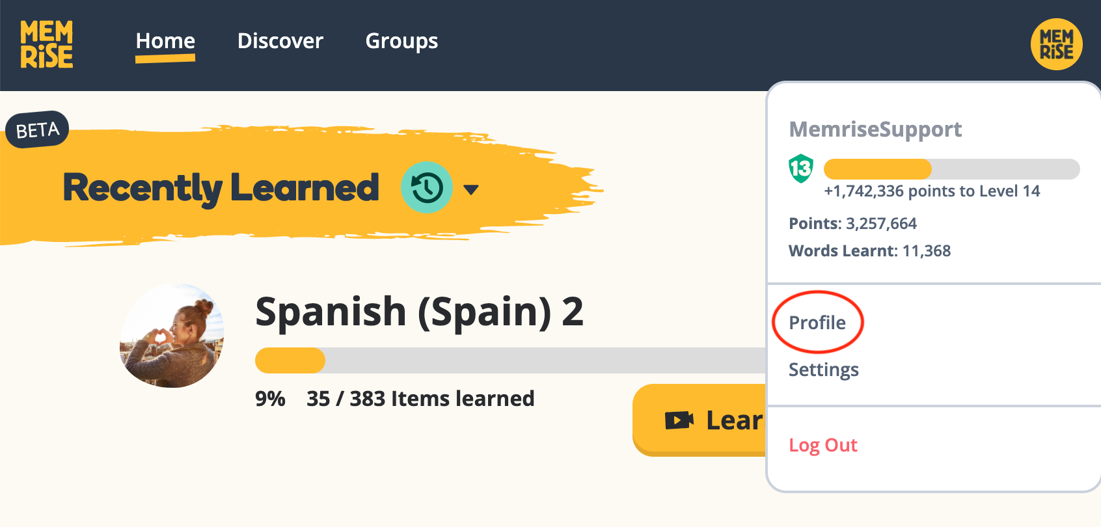Open the Discover tab
The image size is (1101, 527).
click(280, 41)
